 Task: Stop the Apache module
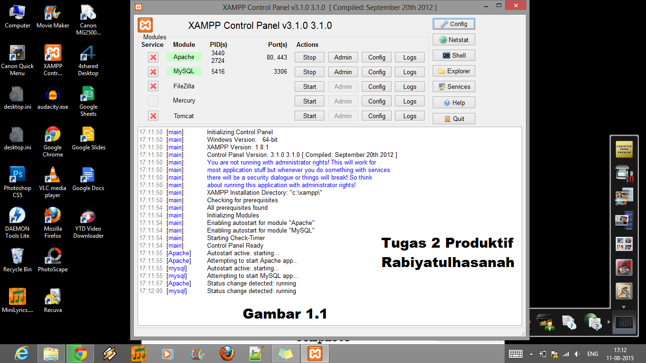[309, 57]
